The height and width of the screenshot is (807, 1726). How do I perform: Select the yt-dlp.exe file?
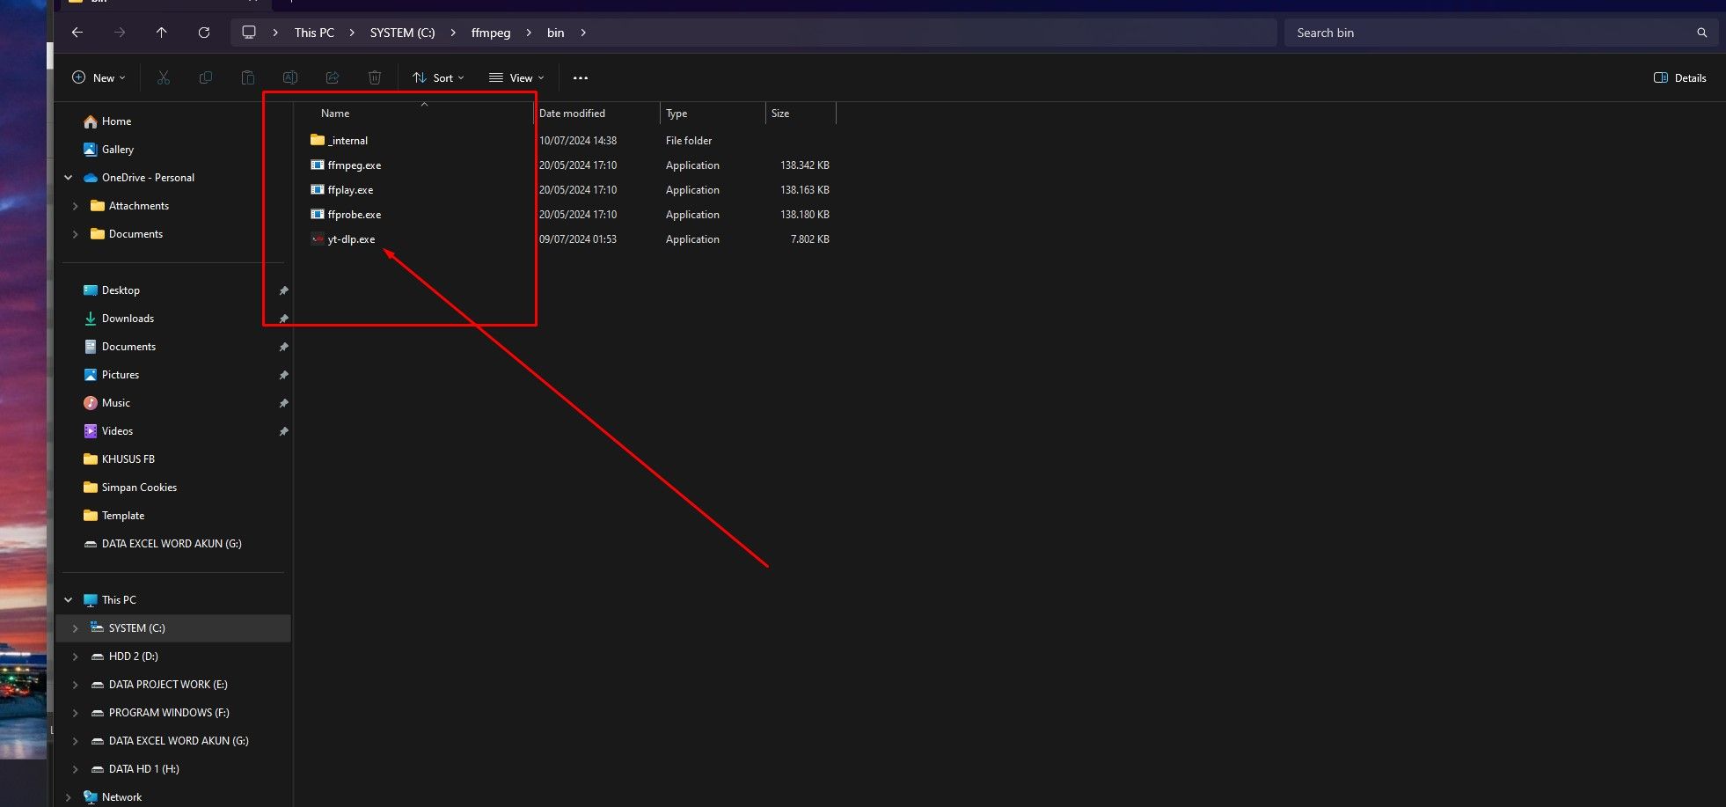[351, 239]
